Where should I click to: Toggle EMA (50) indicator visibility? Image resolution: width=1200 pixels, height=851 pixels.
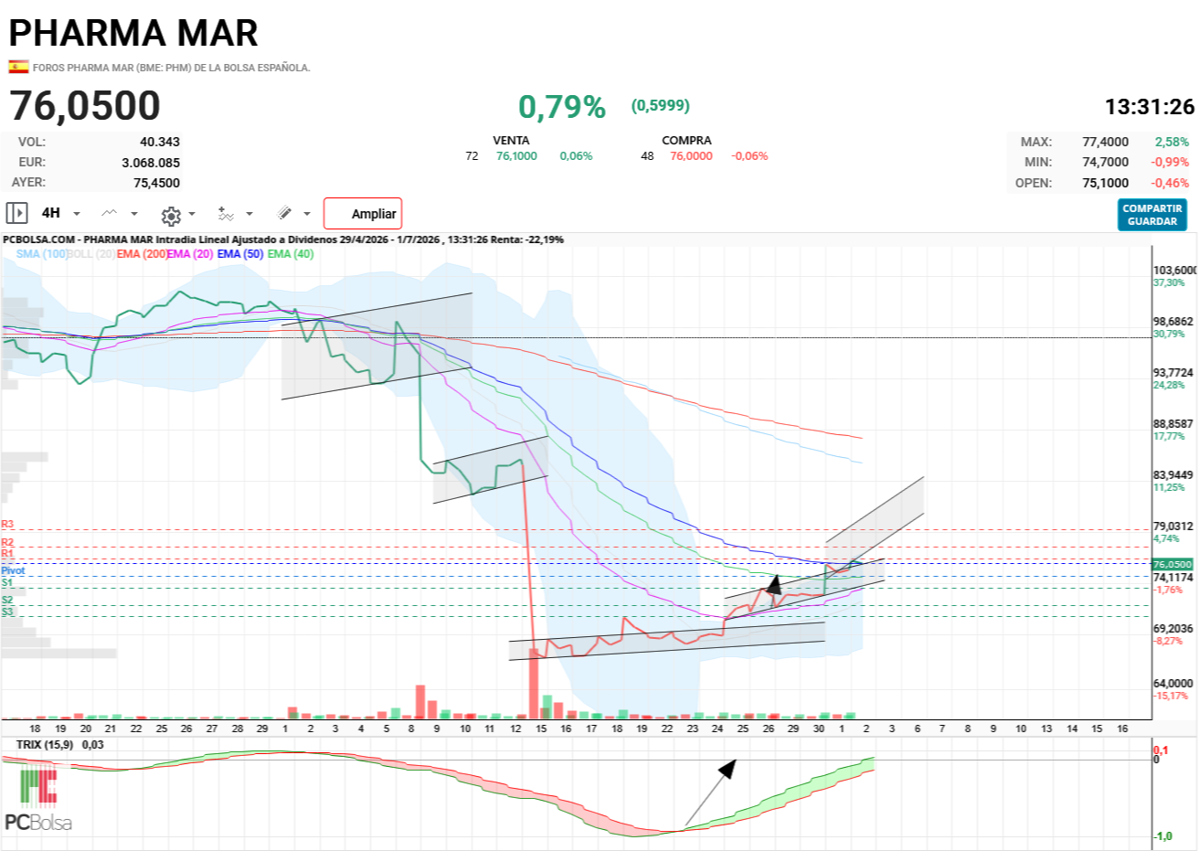240,254
